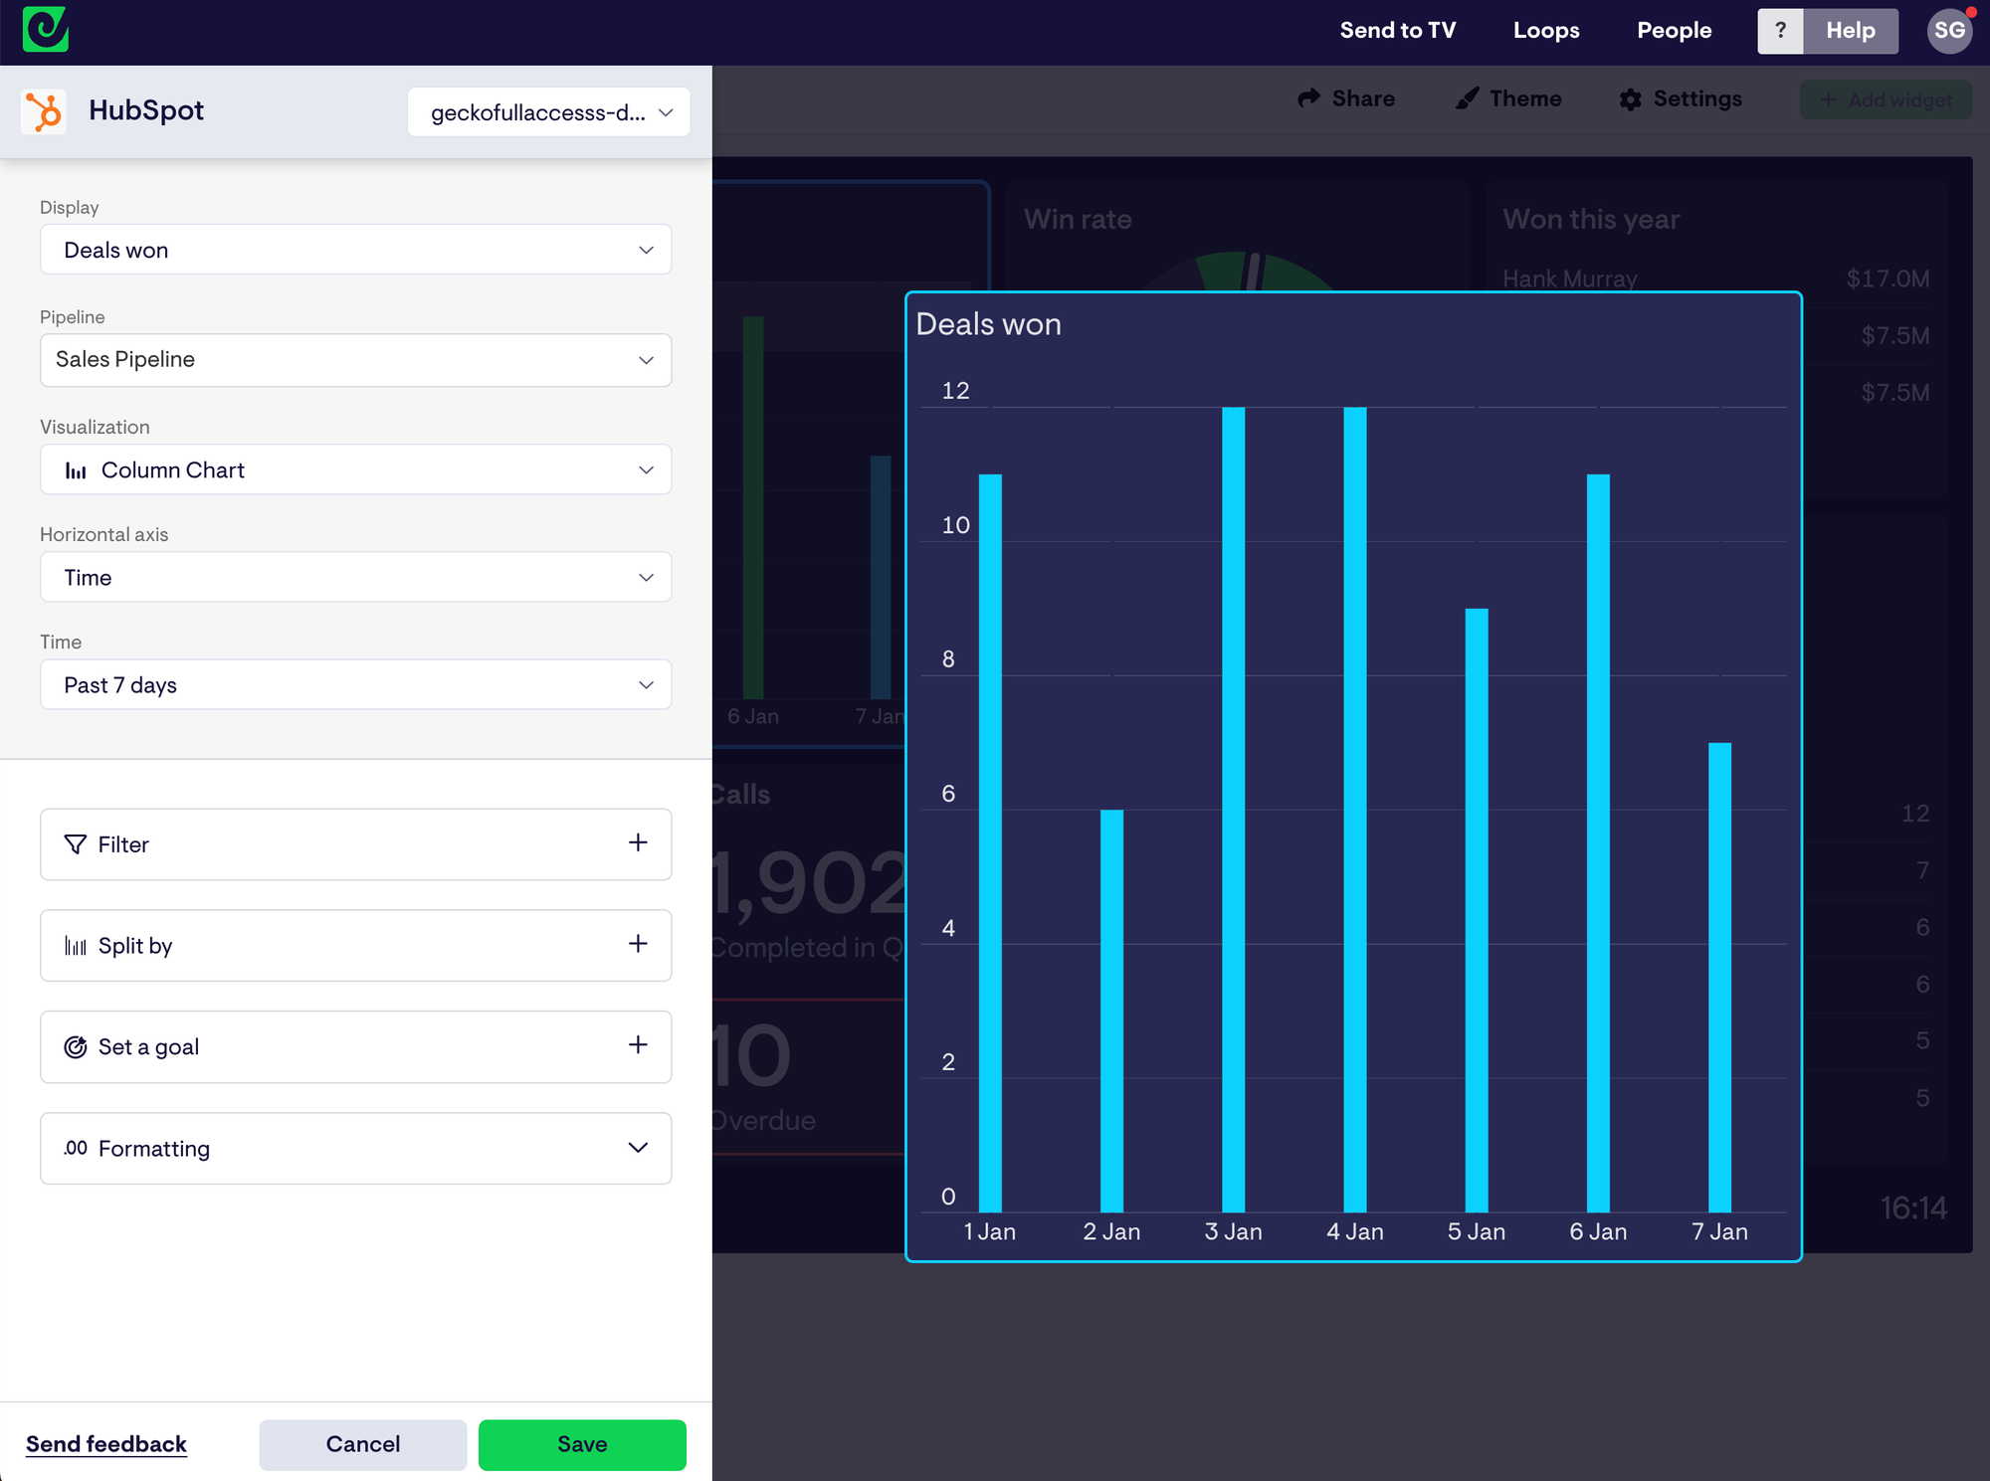The width and height of the screenshot is (1990, 1481).
Task: Click the Send feedback link
Action: tap(106, 1444)
